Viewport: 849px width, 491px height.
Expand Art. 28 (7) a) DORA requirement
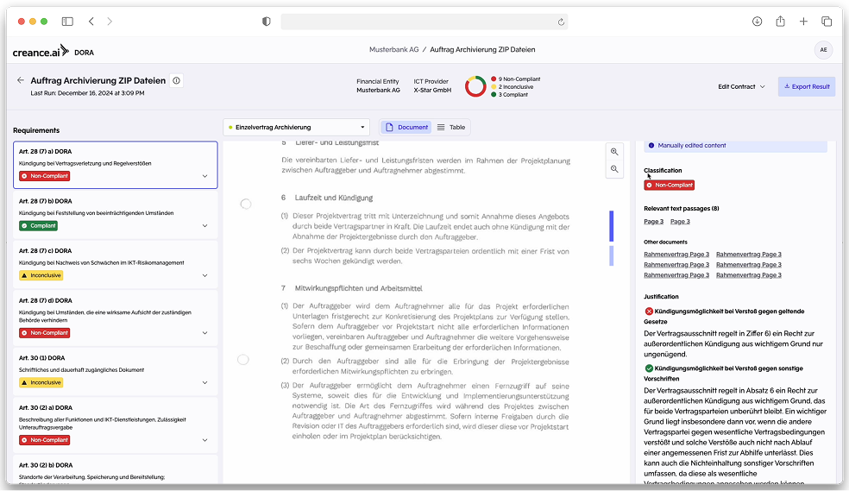pyautogui.click(x=204, y=176)
